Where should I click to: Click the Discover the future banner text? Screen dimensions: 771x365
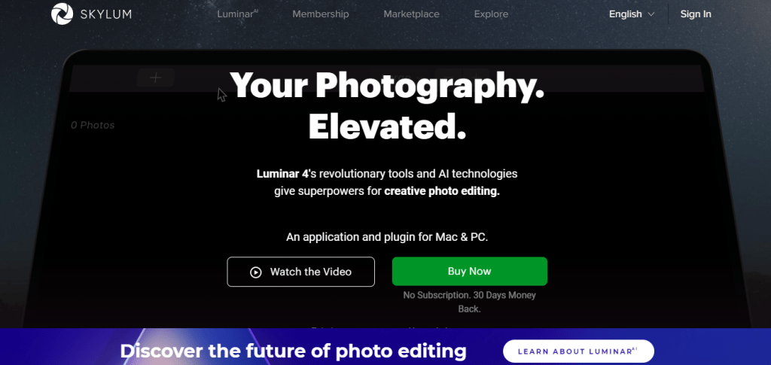click(293, 351)
